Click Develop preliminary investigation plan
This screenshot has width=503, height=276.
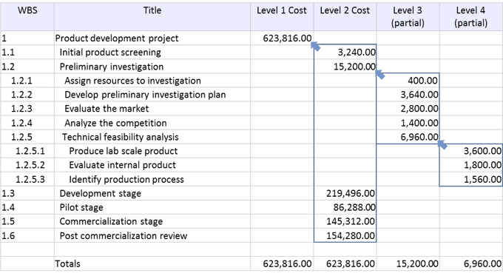(152, 95)
